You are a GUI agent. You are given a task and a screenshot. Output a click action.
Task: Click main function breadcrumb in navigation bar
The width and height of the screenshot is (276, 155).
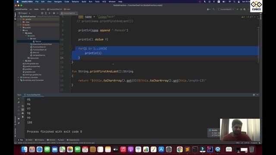point(67,9)
